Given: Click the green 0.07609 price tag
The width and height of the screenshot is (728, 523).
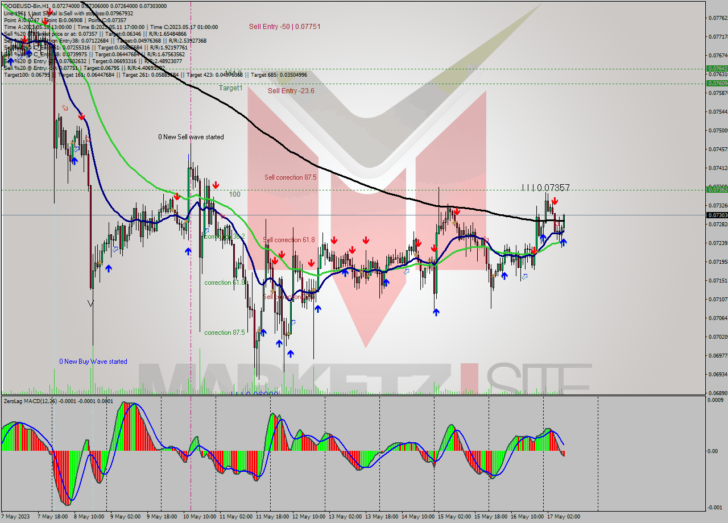Looking at the screenshot, I should (717, 83).
